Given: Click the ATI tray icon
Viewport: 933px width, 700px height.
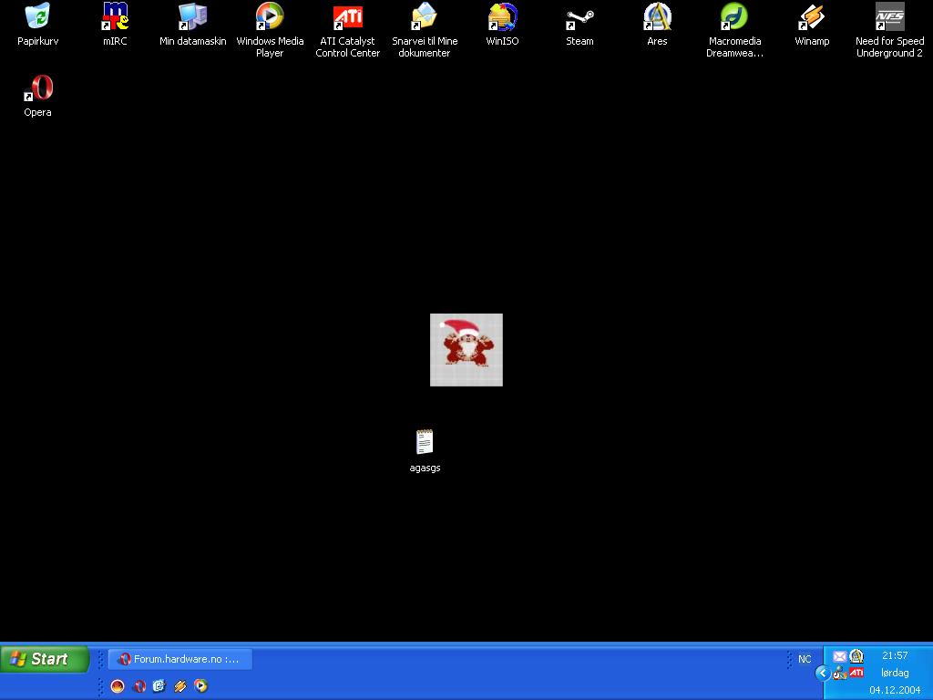Looking at the screenshot, I should coord(856,673).
